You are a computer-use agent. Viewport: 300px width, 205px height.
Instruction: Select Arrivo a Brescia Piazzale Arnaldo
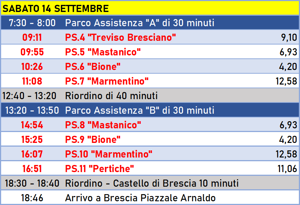tap(140, 198)
